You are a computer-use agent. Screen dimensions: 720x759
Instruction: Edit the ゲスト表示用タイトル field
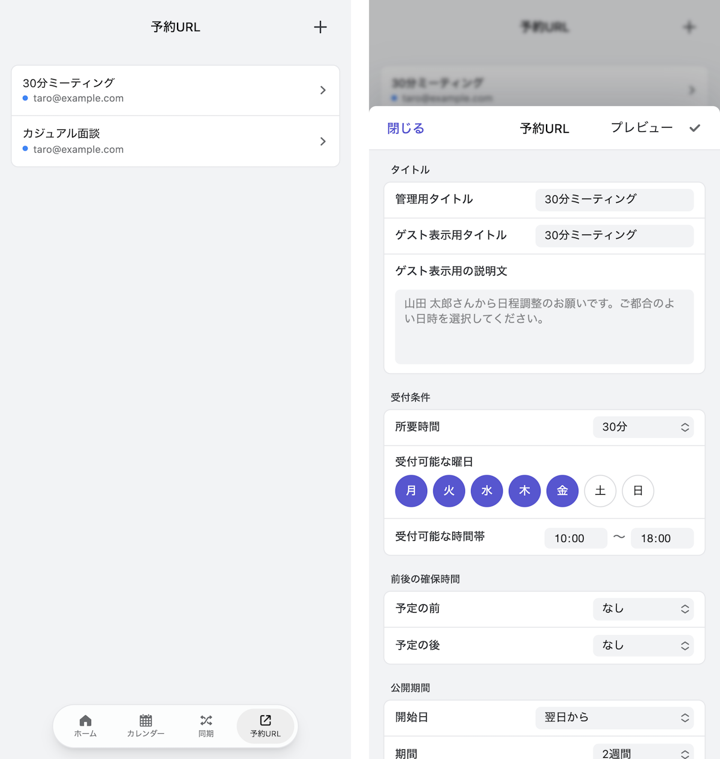coord(614,236)
